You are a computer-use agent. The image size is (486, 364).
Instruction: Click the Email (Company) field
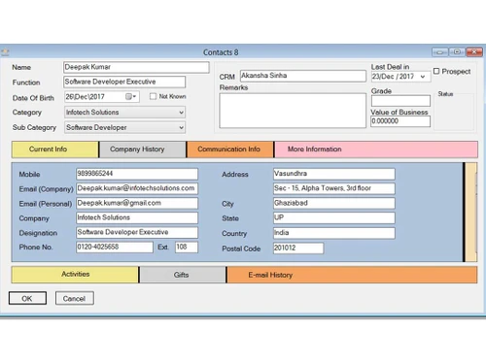tap(137, 188)
